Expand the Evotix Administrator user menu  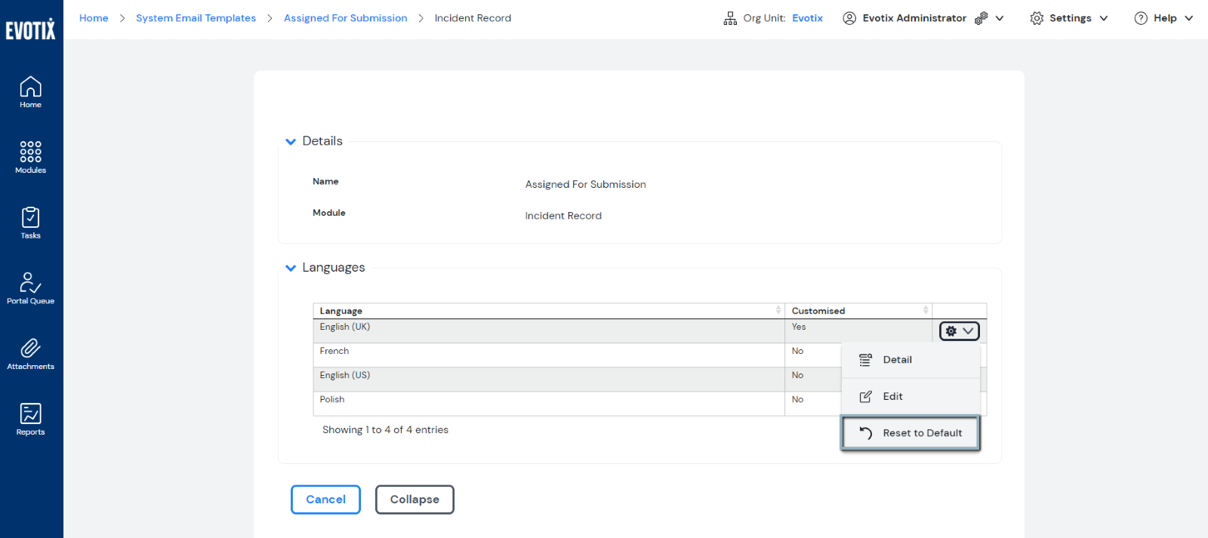pyautogui.click(x=1000, y=18)
